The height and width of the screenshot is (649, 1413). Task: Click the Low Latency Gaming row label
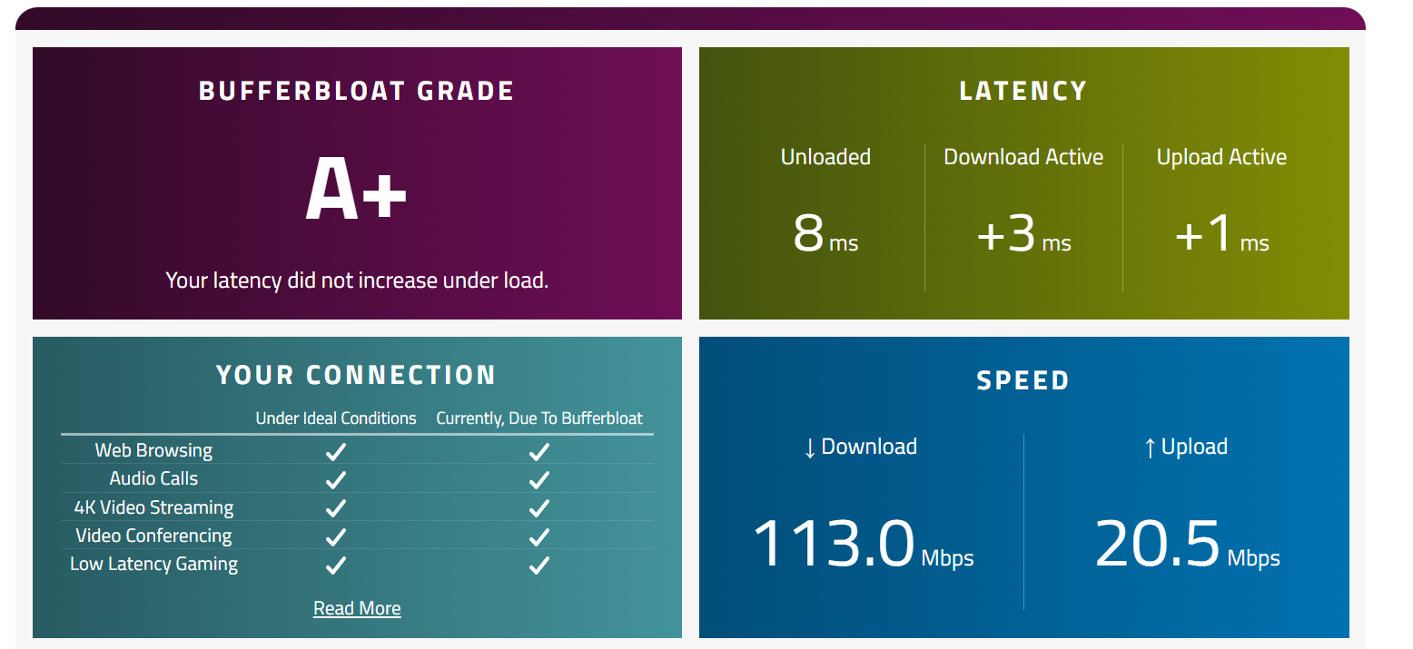pyautogui.click(x=153, y=564)
